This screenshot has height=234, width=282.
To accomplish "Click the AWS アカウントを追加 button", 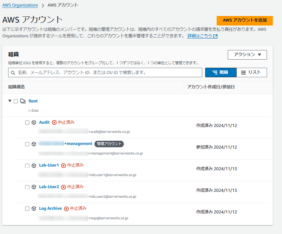I will [x=245, y=20].
